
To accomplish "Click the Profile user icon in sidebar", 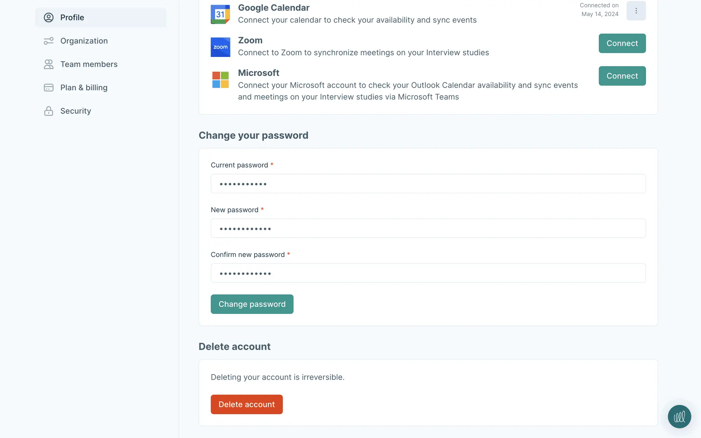I will [49, 18].
